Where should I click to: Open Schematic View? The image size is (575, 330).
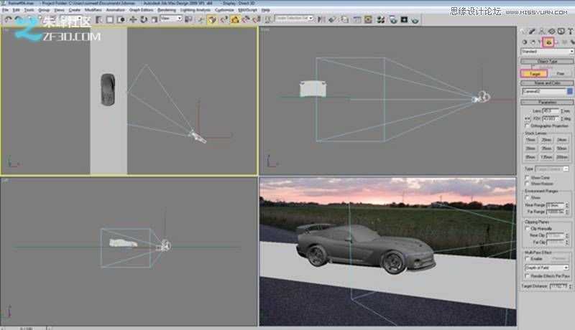[x=368, y=19]
